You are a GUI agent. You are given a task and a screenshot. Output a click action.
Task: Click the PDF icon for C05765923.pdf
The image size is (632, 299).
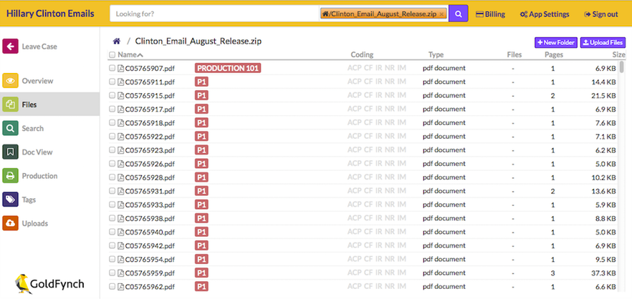tap(120, 150)
